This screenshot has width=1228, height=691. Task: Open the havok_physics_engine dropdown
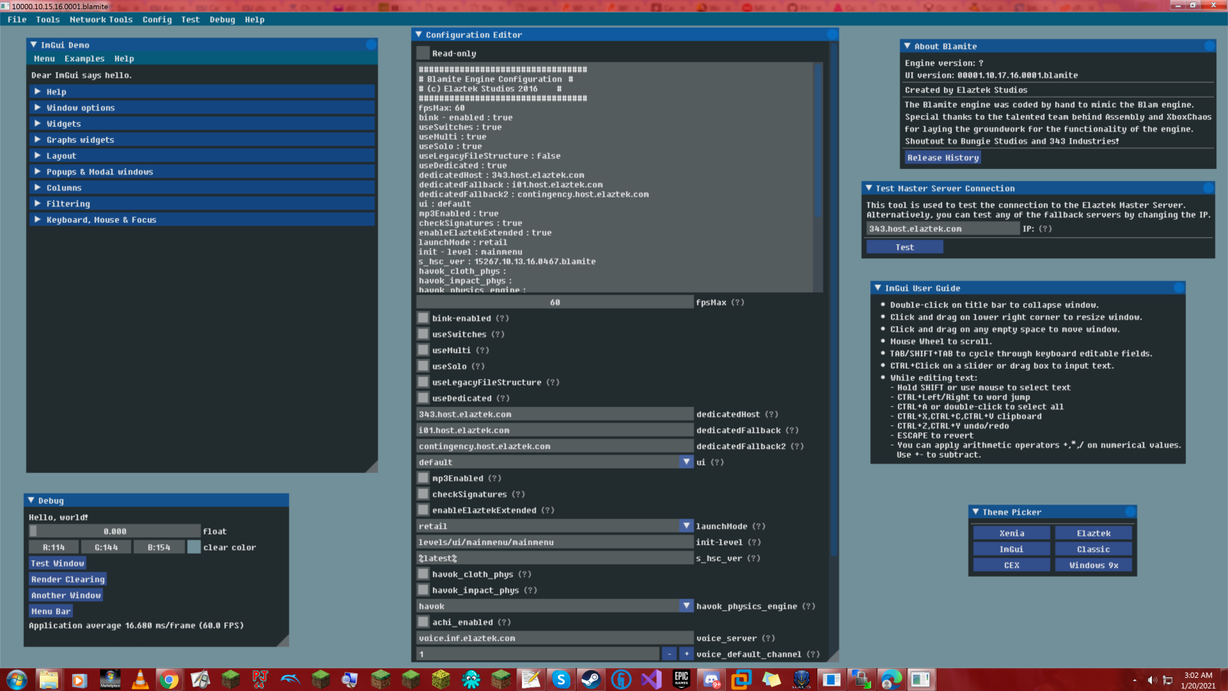(x=686, y=606)
